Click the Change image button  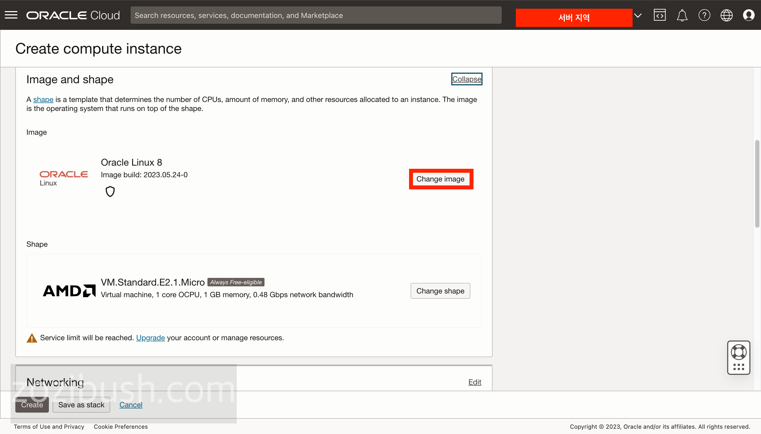[440, 179]
